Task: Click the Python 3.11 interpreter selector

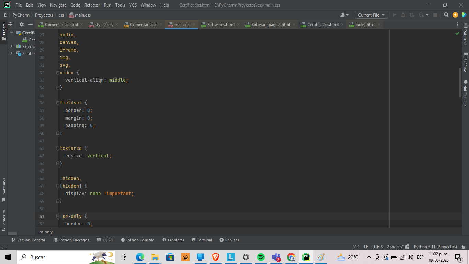Action: point(435,247)
